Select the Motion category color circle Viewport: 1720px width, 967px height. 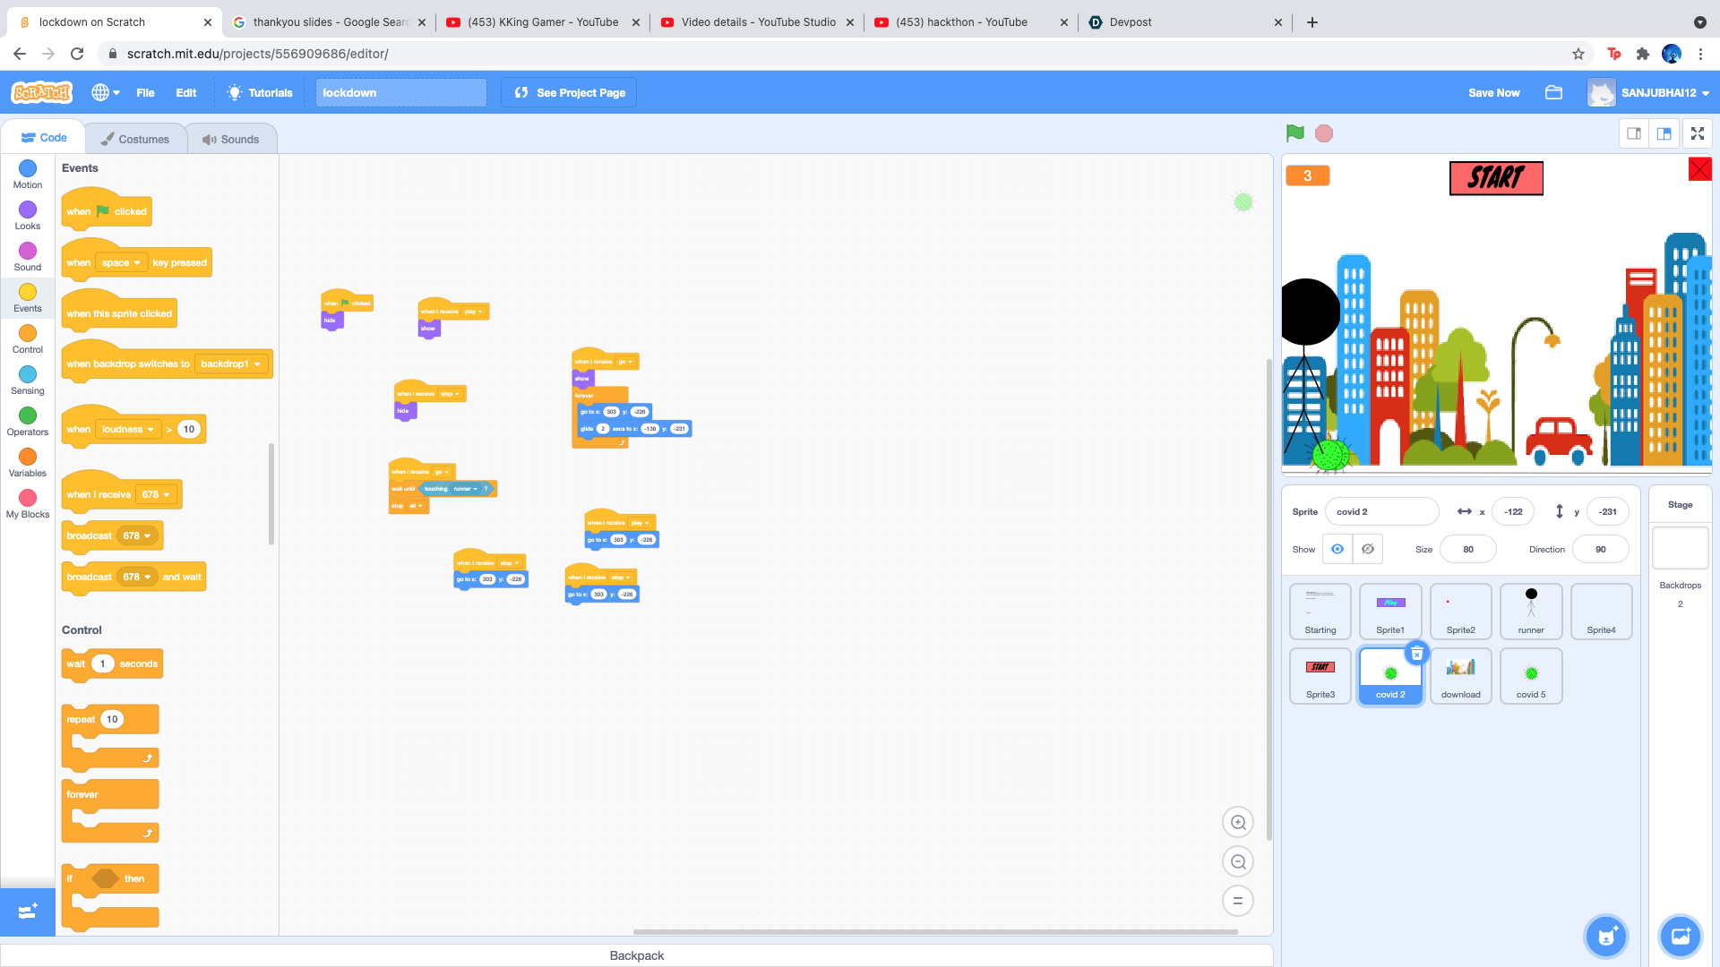point(28,168)
